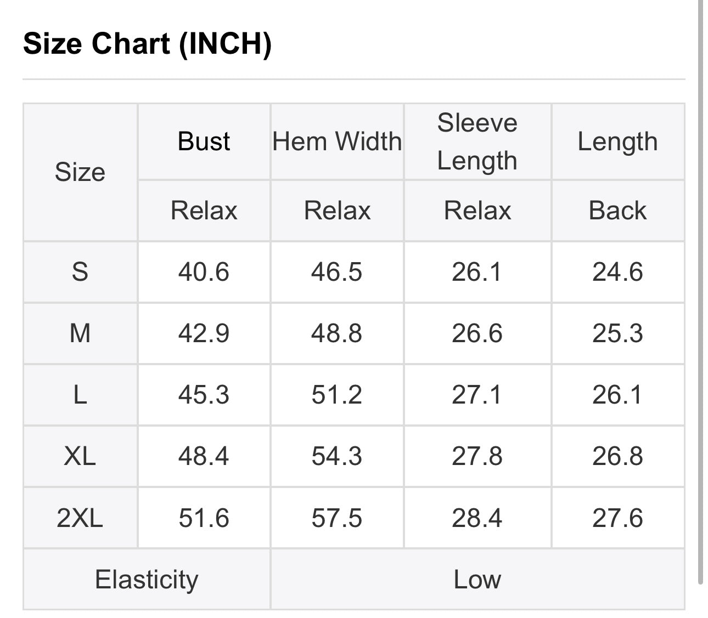Click the Sleeve Length column header
The image size is (708, 618).
(x=477, y=141)
